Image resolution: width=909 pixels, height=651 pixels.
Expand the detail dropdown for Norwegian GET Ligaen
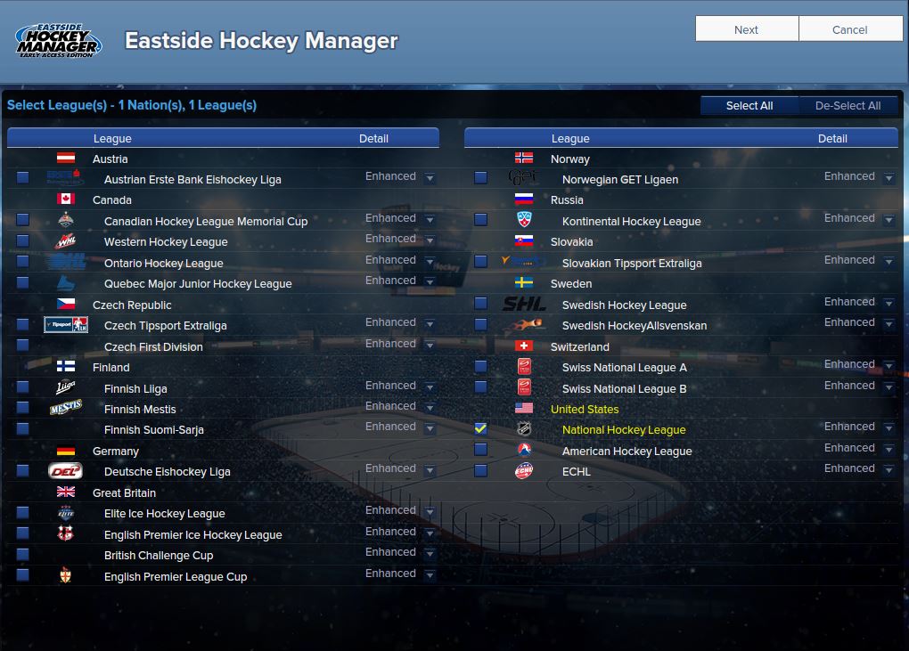(x=889, y=178)
